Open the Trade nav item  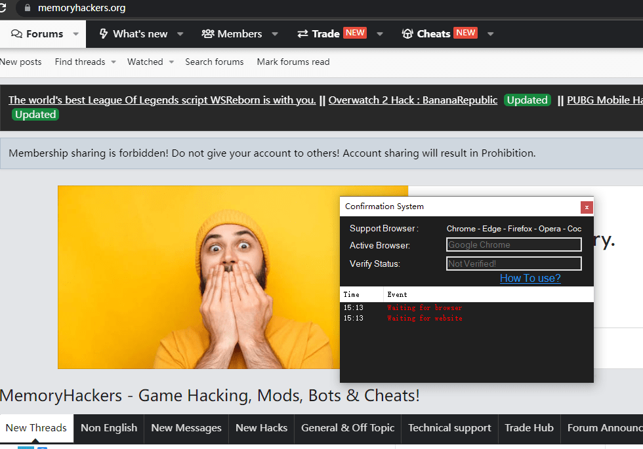(325, 33)
